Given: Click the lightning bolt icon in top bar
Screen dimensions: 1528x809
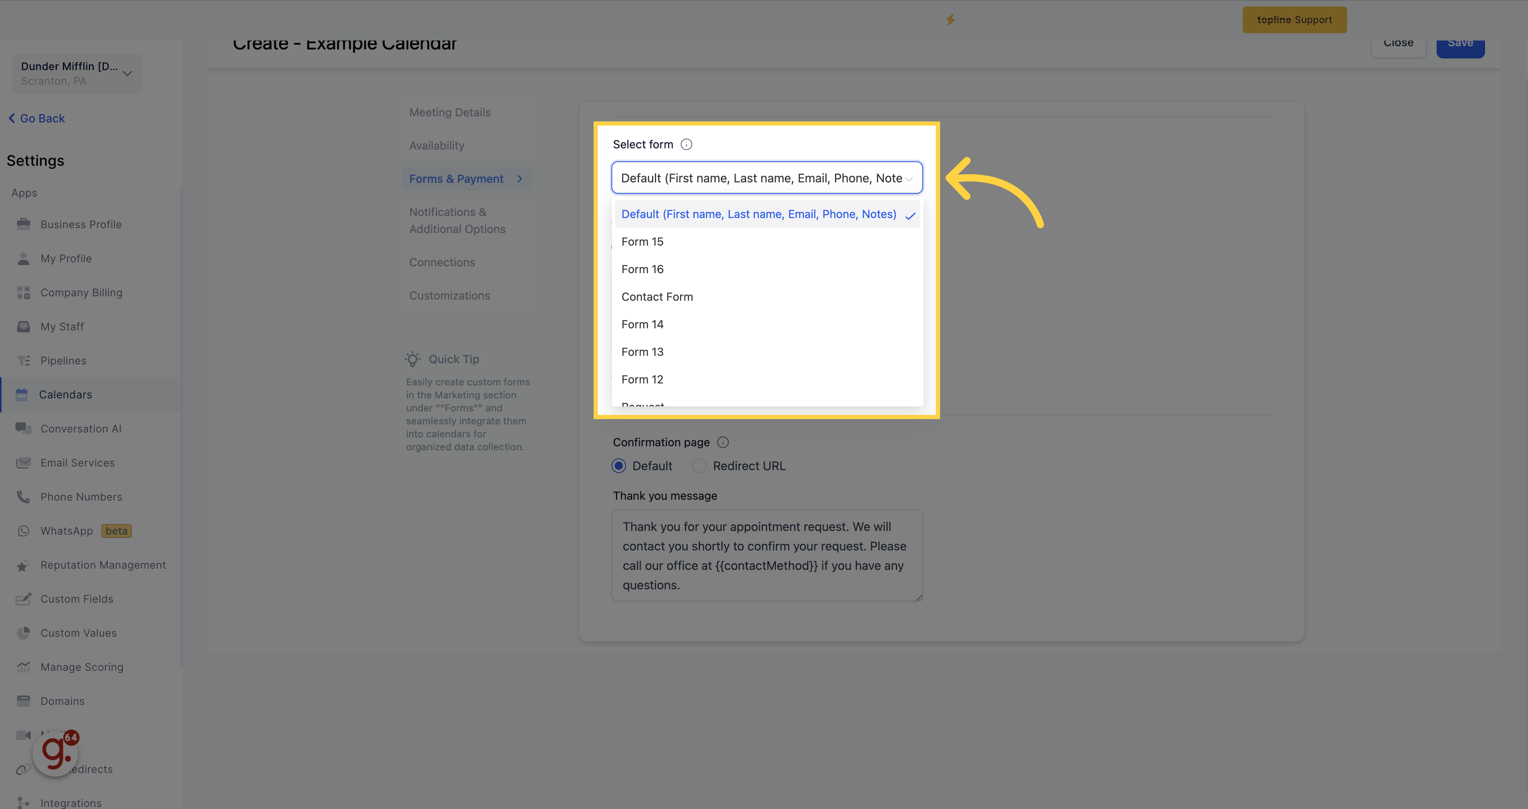Looking at the screenshot, I should click(951, 19).
